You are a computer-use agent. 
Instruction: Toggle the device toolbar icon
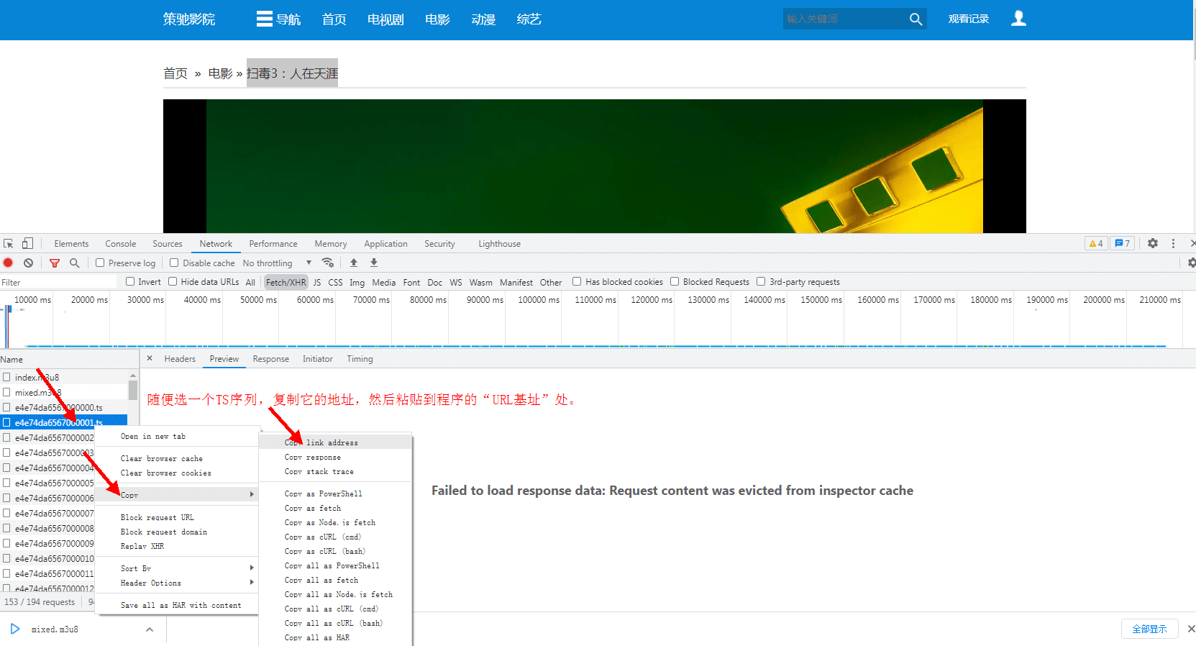27,244
